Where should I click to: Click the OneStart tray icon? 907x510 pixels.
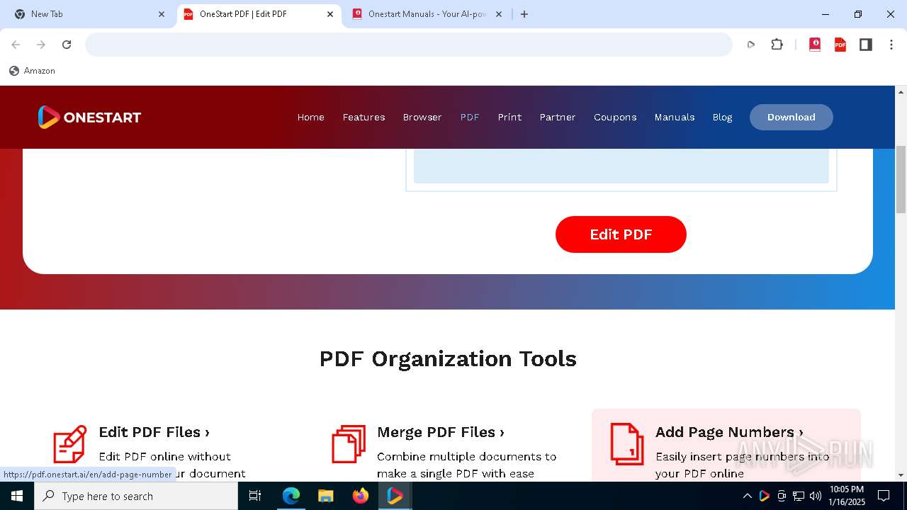point(764,496)
